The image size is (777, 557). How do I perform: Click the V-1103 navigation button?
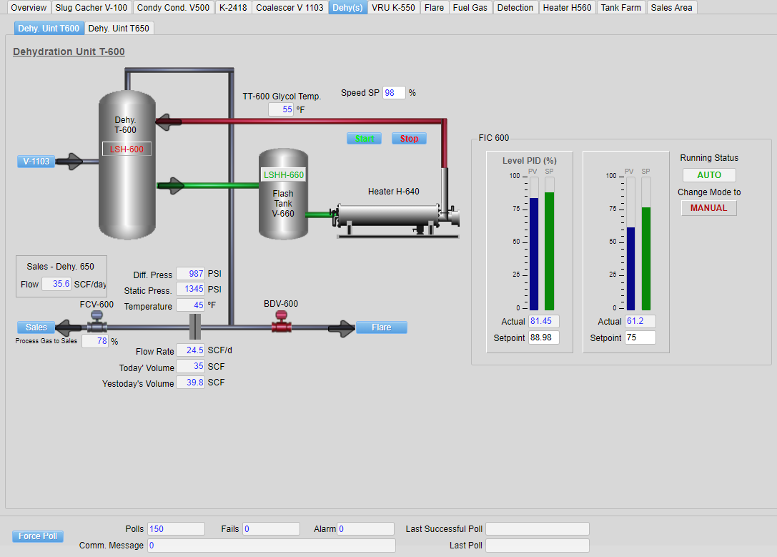tap(36, 162)
